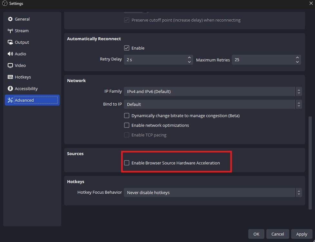This screenshot has width=315, height=242.
Task: Enable Browser Source Hardware Acceleration
Action: click(127, 163)
